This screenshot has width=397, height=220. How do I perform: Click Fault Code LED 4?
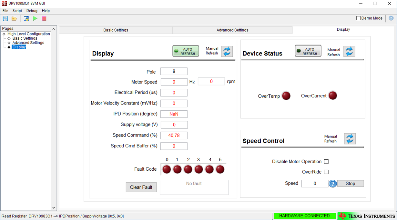[x=209, y=169]
